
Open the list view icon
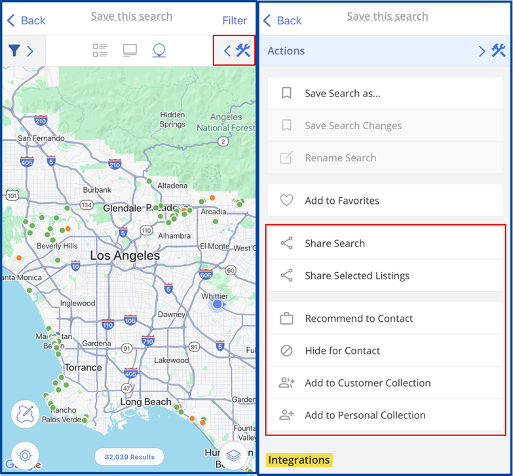point(100,50)
